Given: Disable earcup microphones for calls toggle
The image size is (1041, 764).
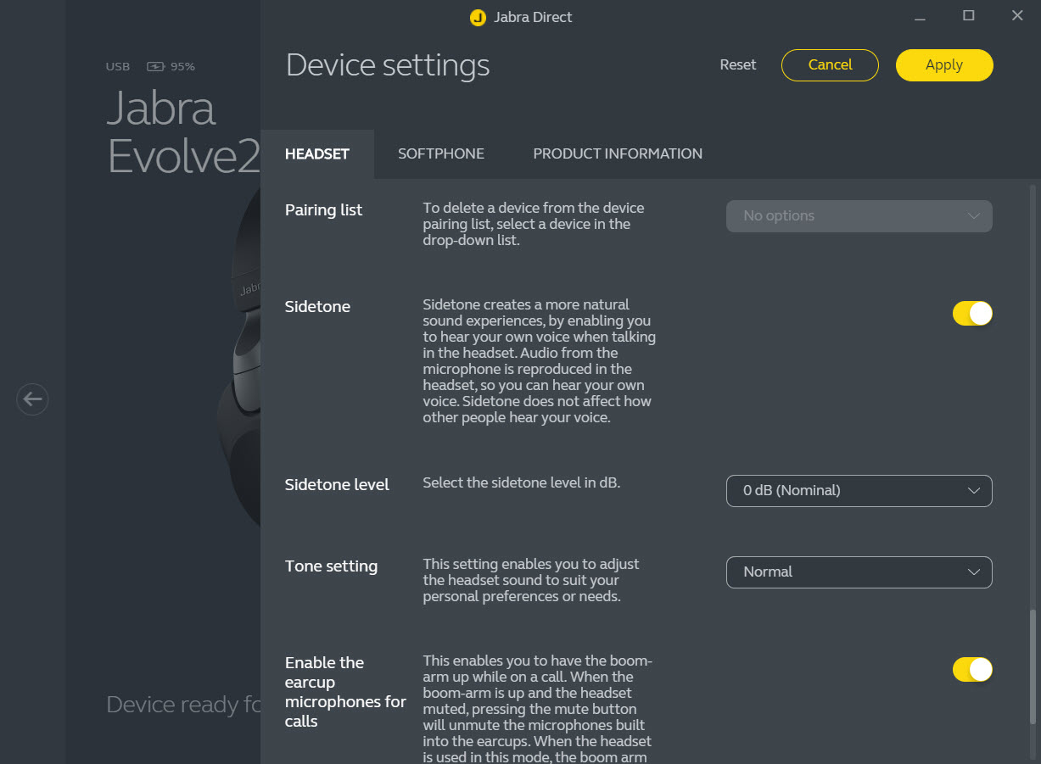Looking at the screenshot, I should 972,670.
